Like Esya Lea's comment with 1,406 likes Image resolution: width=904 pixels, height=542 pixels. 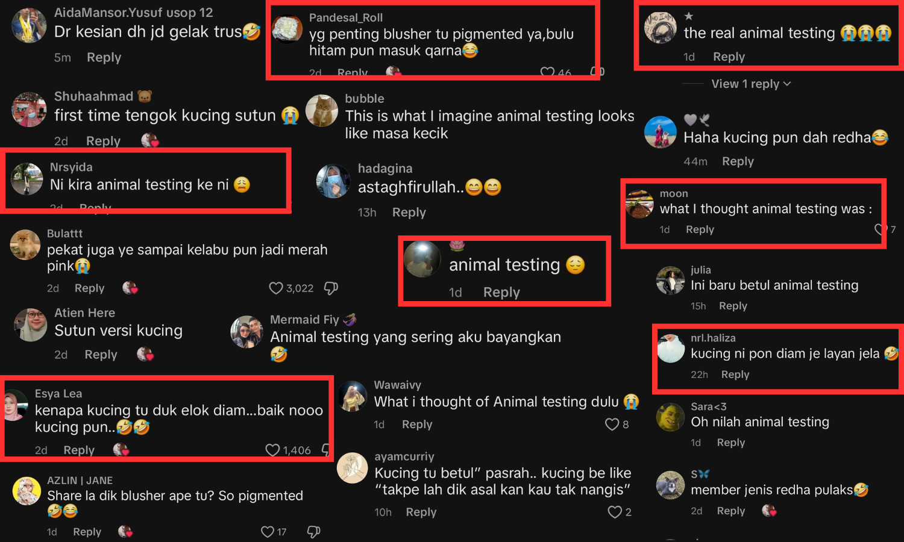pyautogui.click(x=272, y=450)
